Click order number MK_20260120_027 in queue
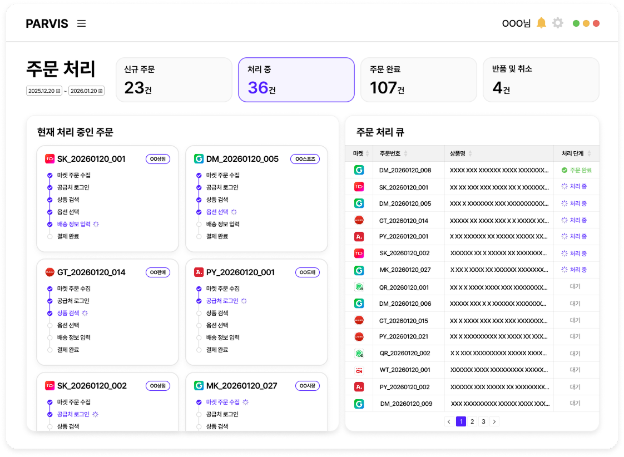 [405, 270]
